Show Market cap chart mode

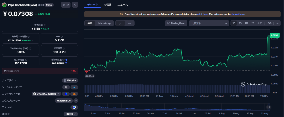[104, 23]
